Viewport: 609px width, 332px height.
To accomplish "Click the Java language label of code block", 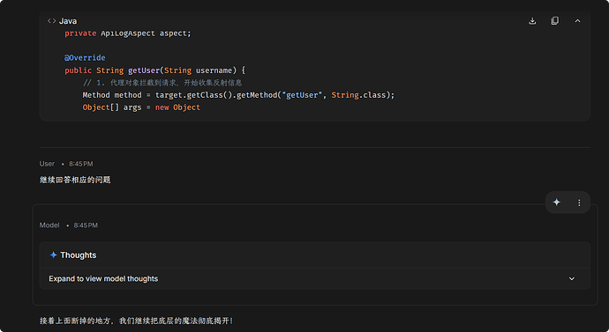I will 68,21.
